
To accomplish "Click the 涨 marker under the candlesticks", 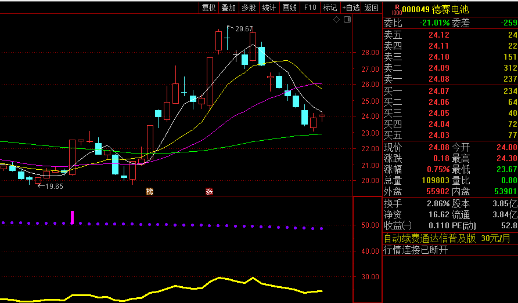I will [x=209, y=191].
